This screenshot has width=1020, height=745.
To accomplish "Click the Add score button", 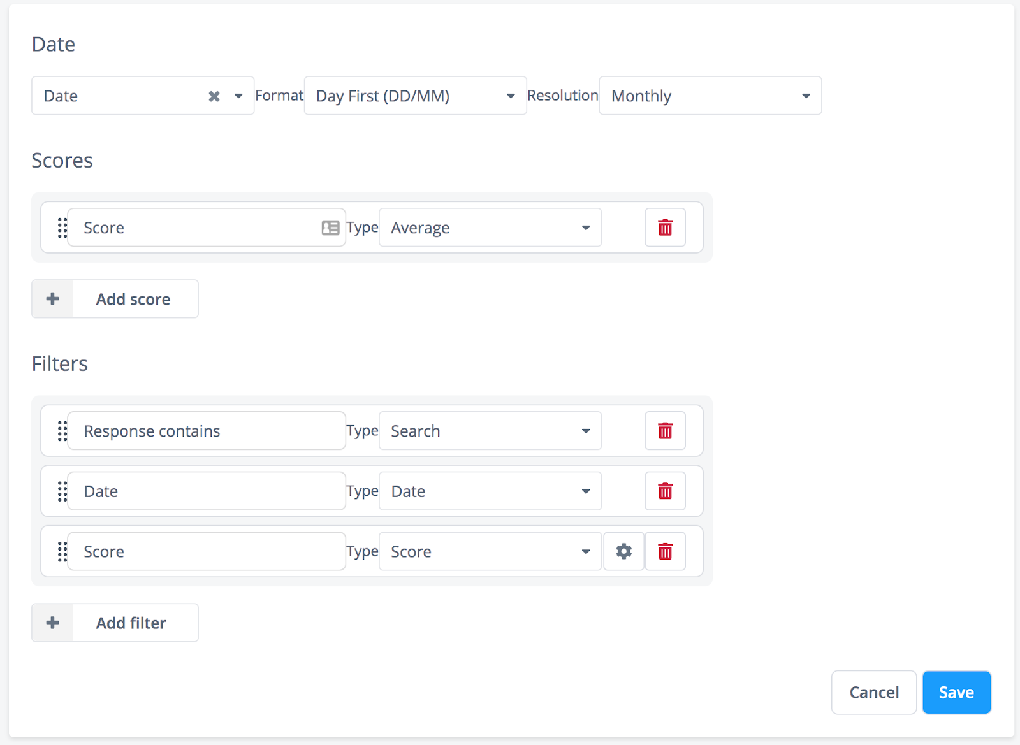I will pyautogui.click(x=115, y=299).
